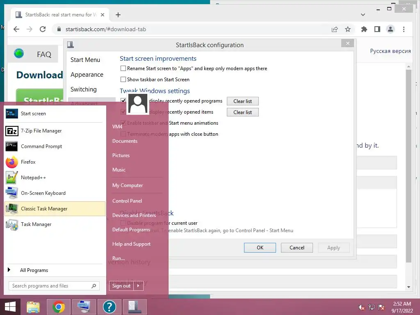Click the network tray icon
Screen dimensions: 420x315
[371, 307]
